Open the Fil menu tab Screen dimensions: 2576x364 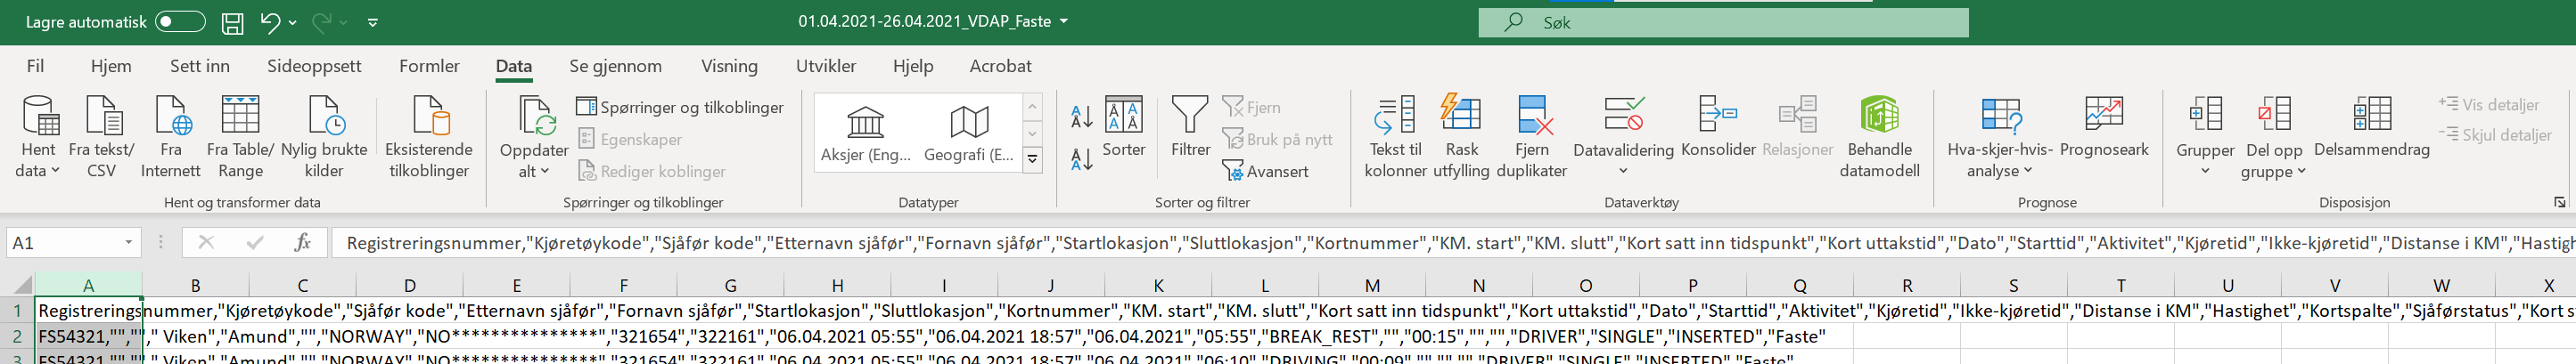tap(35, 66)
